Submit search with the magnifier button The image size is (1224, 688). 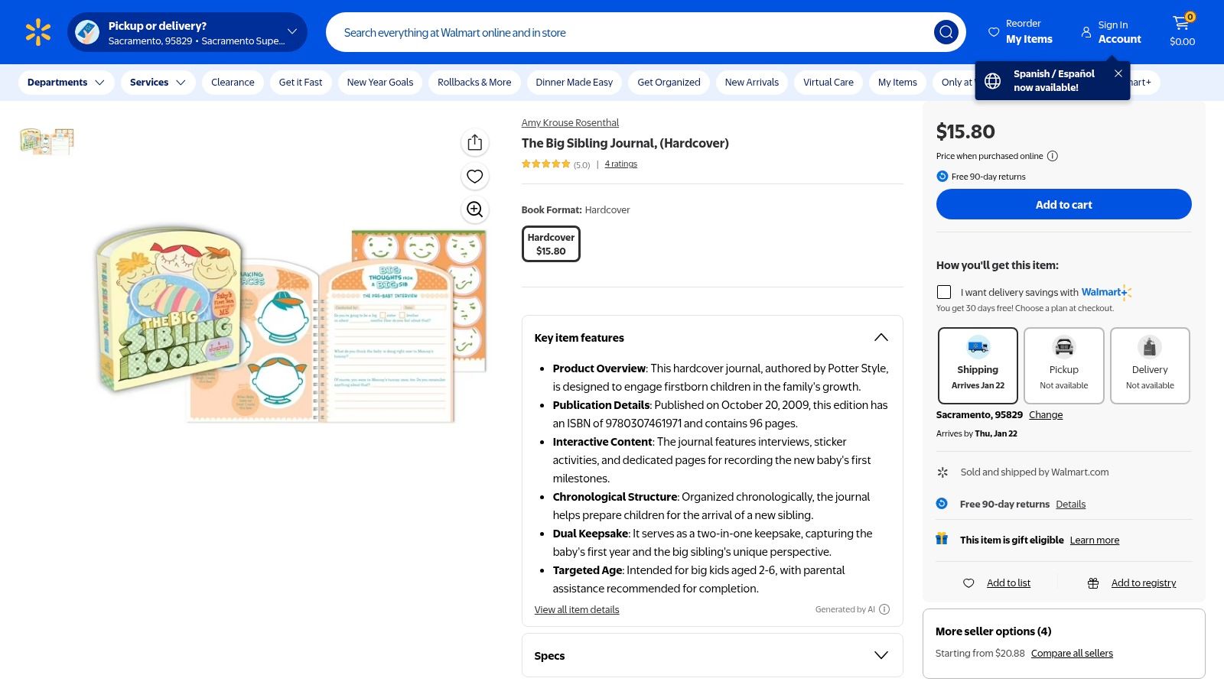pyautogui.click(x=946, y=32)
